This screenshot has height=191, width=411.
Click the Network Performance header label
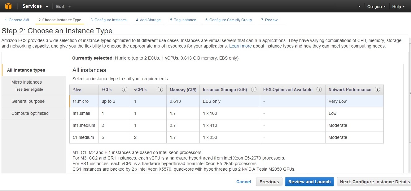click(350, 90)
